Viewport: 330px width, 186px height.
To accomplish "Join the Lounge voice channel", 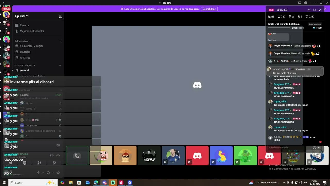I will (24, 95).
